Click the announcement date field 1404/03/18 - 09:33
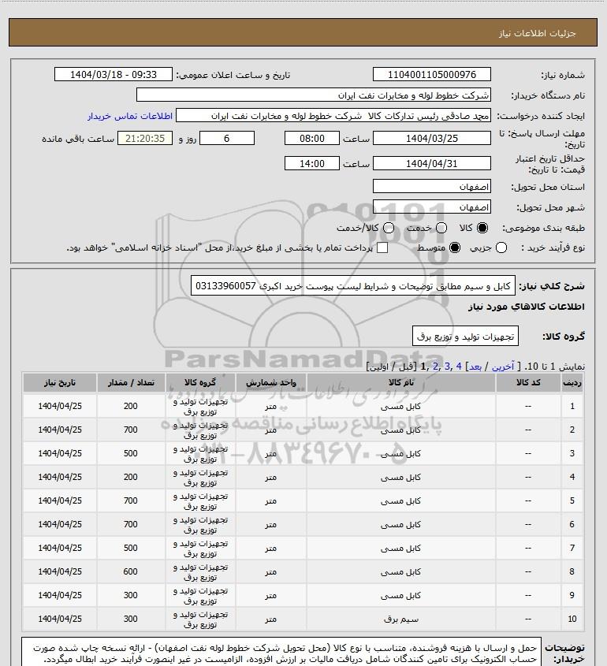Viewport: 607px width, 666px height. click(114, 74)
